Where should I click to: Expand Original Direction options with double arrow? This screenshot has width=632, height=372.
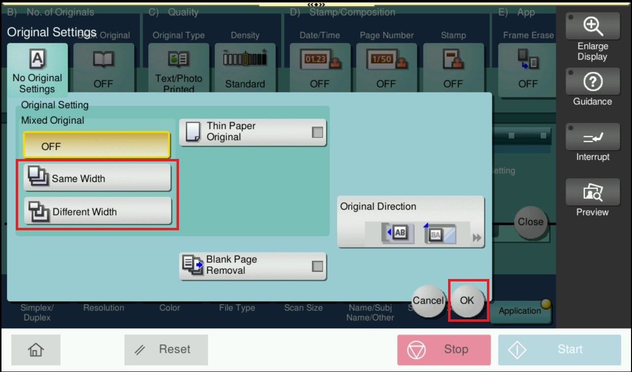(x=477, y=238)
